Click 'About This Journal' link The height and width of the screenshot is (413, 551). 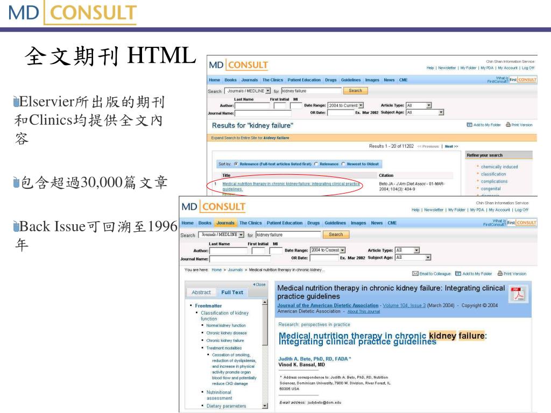pyautogui.click(x=364, y=311)
